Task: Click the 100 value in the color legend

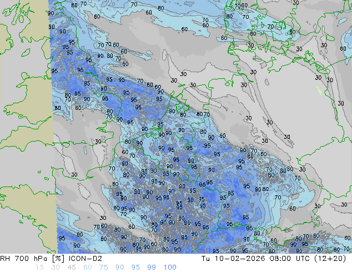Action: coord(170,268)
